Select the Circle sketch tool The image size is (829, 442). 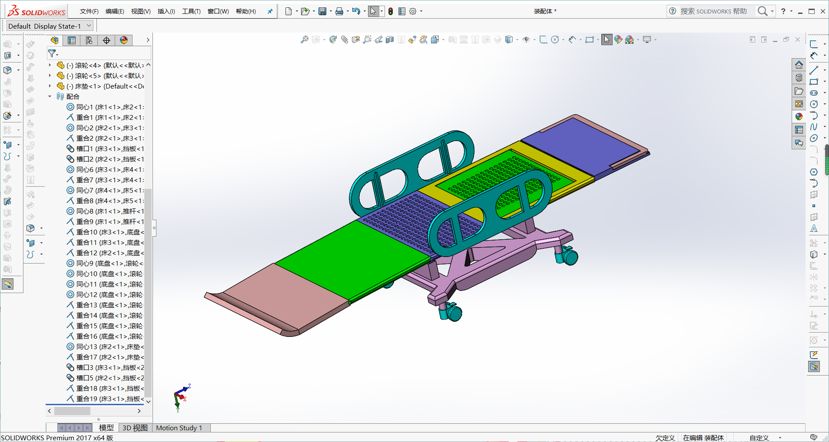[814, 104]
